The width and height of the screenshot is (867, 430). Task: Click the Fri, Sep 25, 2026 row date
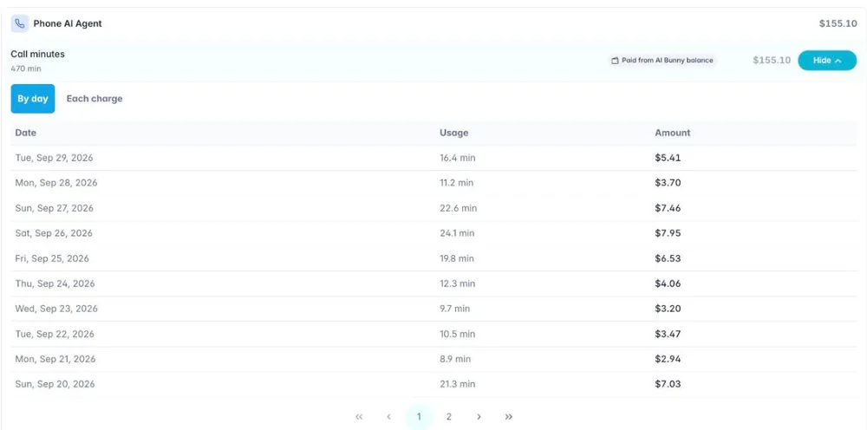pyautogui.click(x=52, y=258)
